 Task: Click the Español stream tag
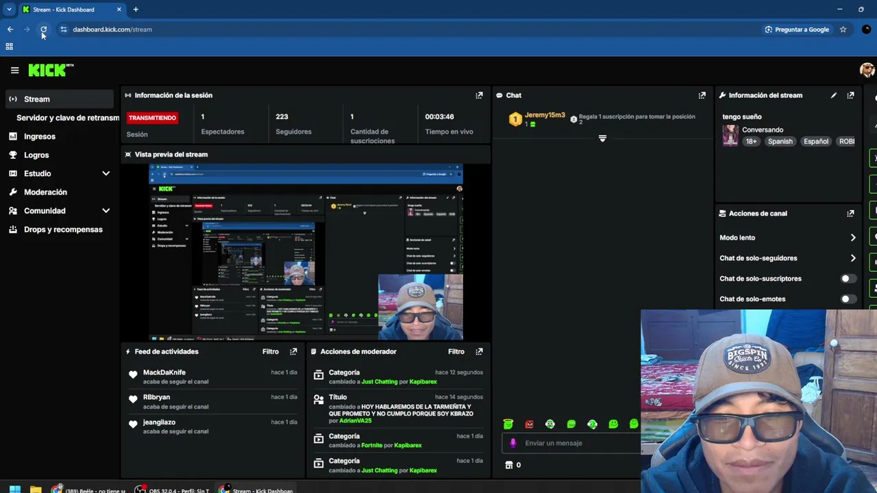point(816,141)
